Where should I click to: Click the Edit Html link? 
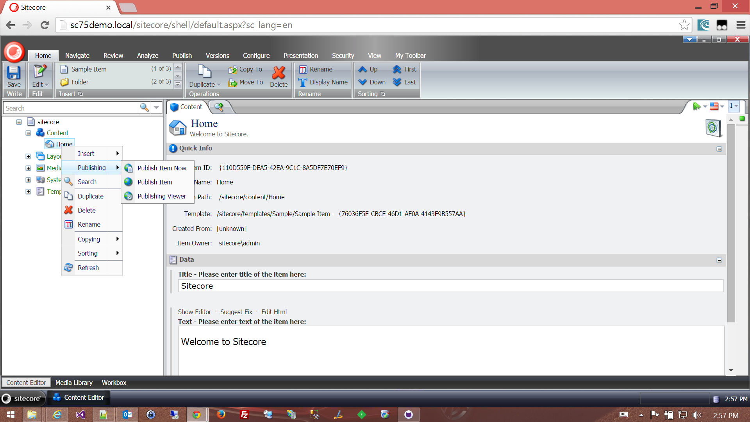tap(274, 312)
